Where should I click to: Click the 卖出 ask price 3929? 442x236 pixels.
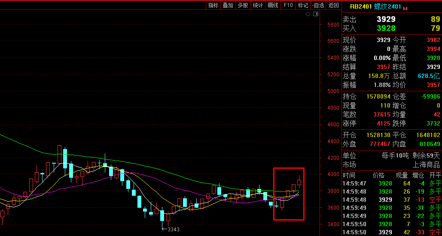[x=386, y=19]
